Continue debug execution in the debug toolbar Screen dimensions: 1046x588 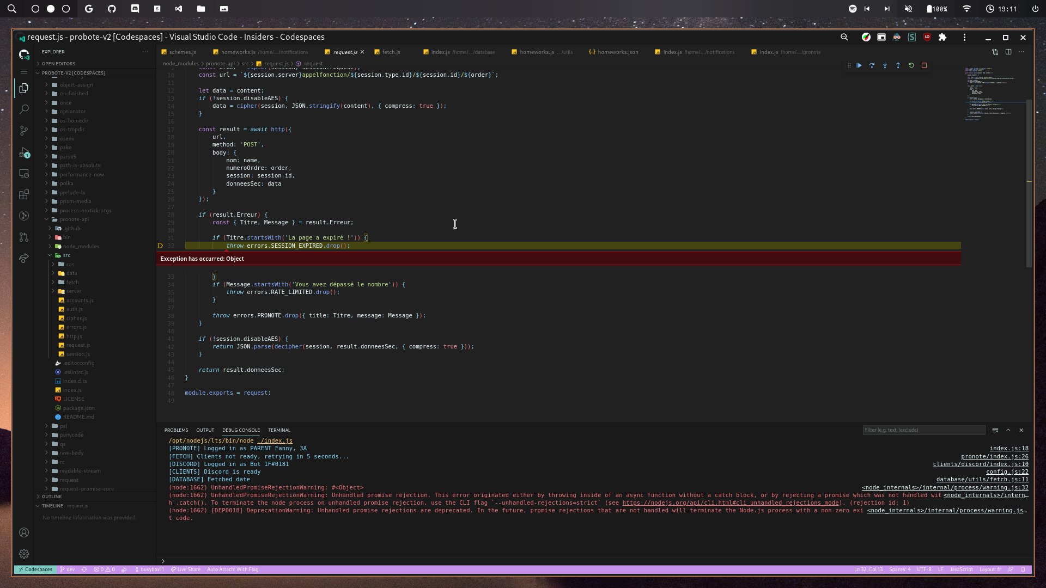pos(859,65)
